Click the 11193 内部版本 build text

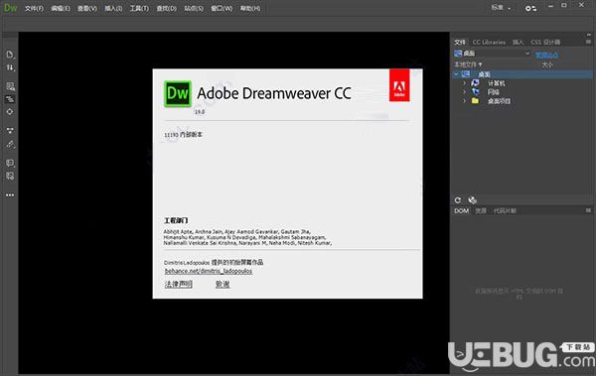point(183,135)
